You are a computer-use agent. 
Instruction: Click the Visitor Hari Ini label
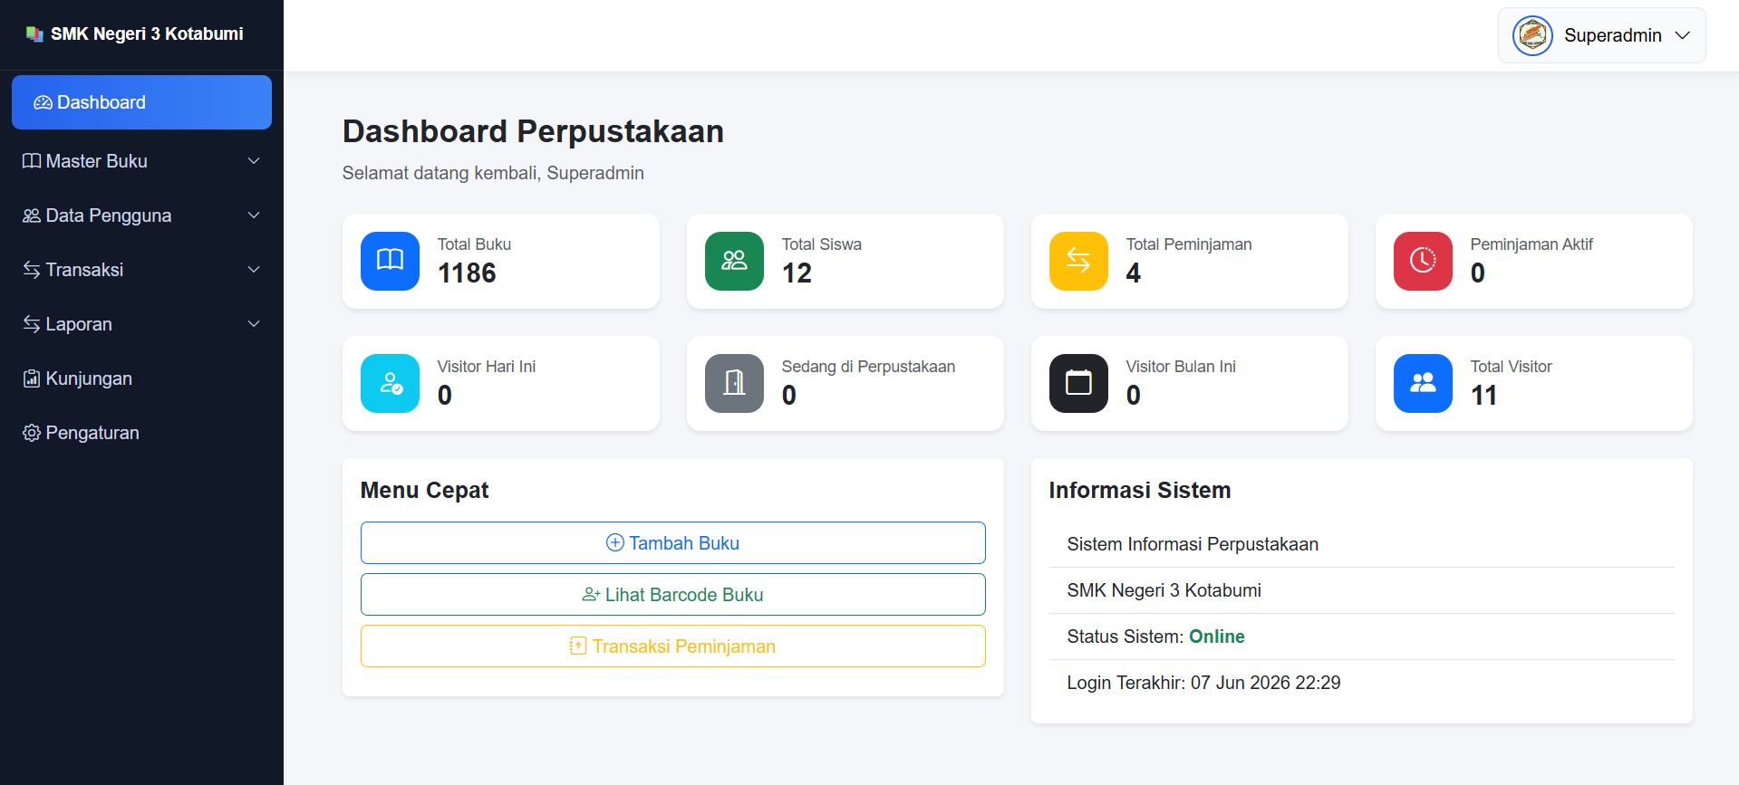[x=487, y=367]
